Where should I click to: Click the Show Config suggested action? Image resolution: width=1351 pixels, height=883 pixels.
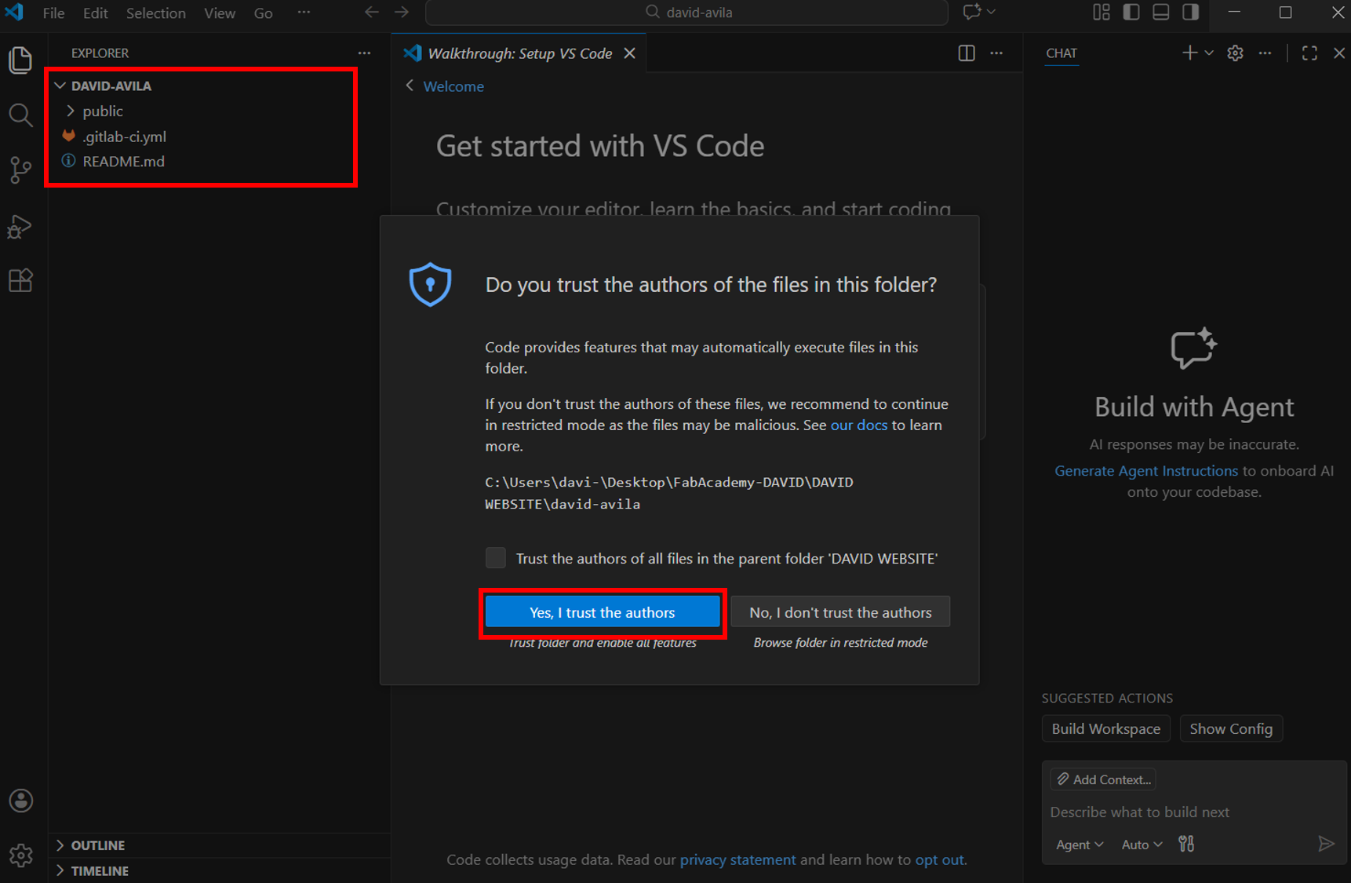1231,728
